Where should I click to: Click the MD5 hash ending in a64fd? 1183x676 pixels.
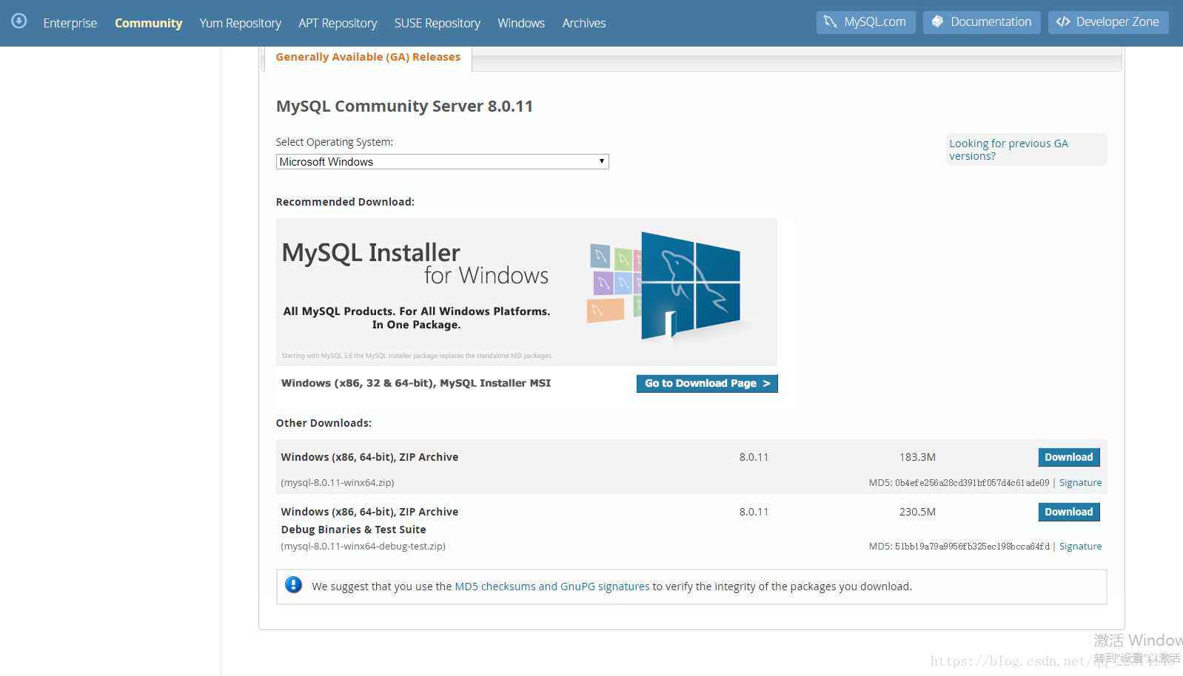(972, 546)
